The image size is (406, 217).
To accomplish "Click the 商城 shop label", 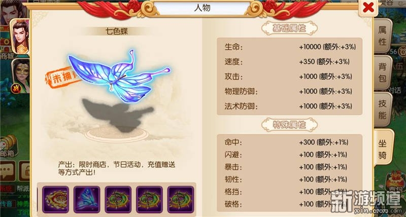I will 7,56.
